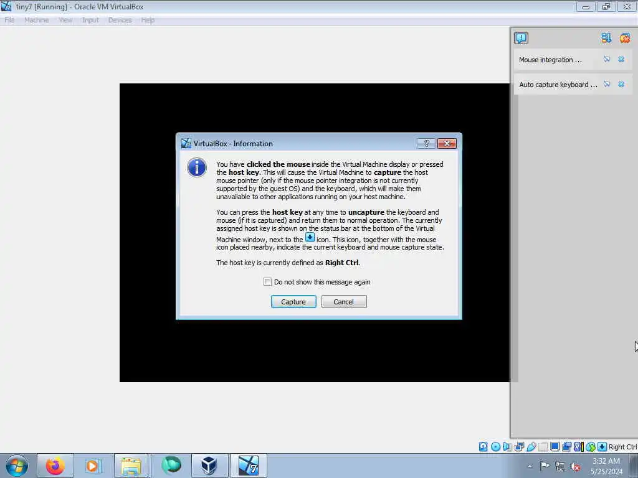
Task: Click the Cancel button in the Information dialog
Action: click(344, 302)
